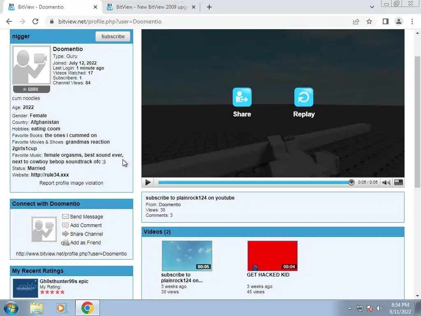Click the volume speaker tray icon

click(x=379, y=308)
